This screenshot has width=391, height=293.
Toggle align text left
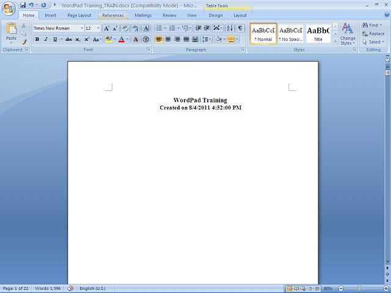pos(159,39)
